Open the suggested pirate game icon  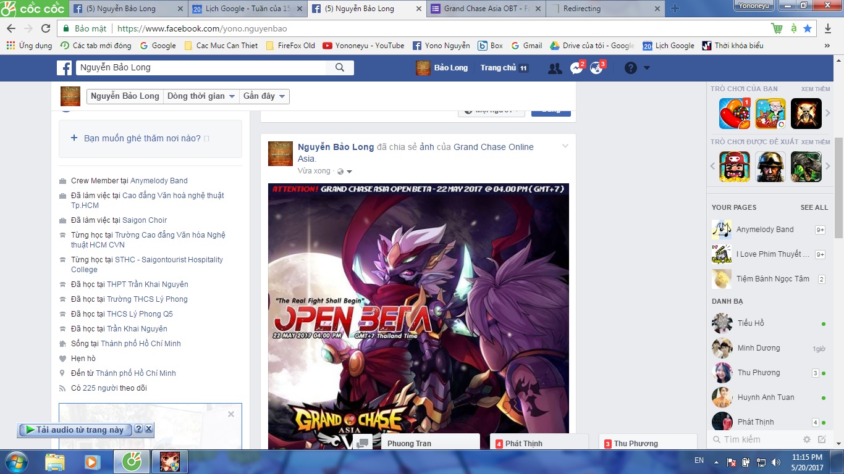735,167
